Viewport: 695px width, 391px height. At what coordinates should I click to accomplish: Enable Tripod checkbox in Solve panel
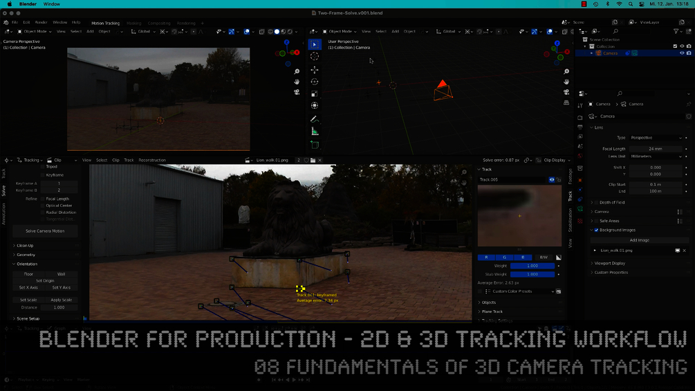tap(43, 167)
